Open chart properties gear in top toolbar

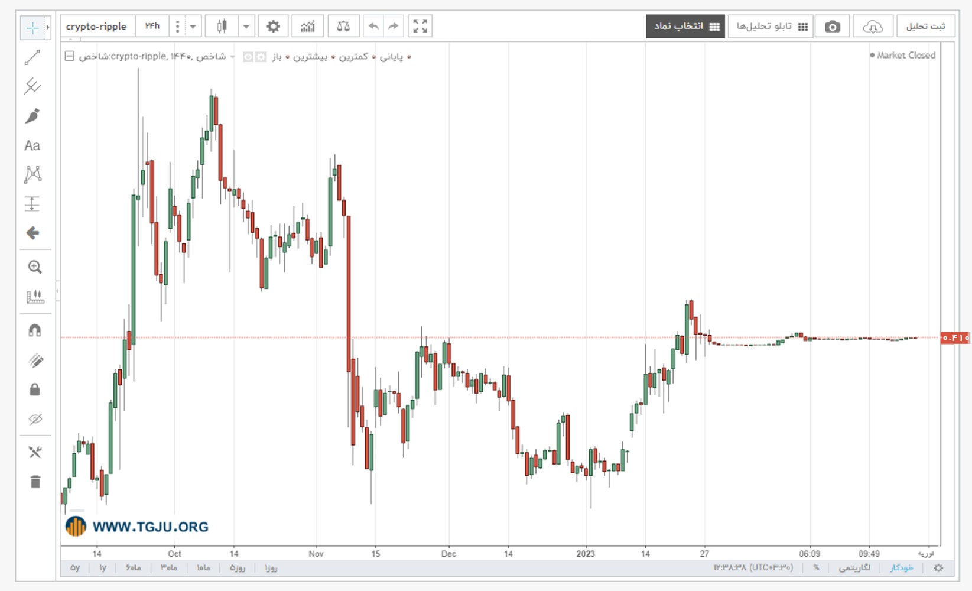pyautogui.click(x=273, y=27)
